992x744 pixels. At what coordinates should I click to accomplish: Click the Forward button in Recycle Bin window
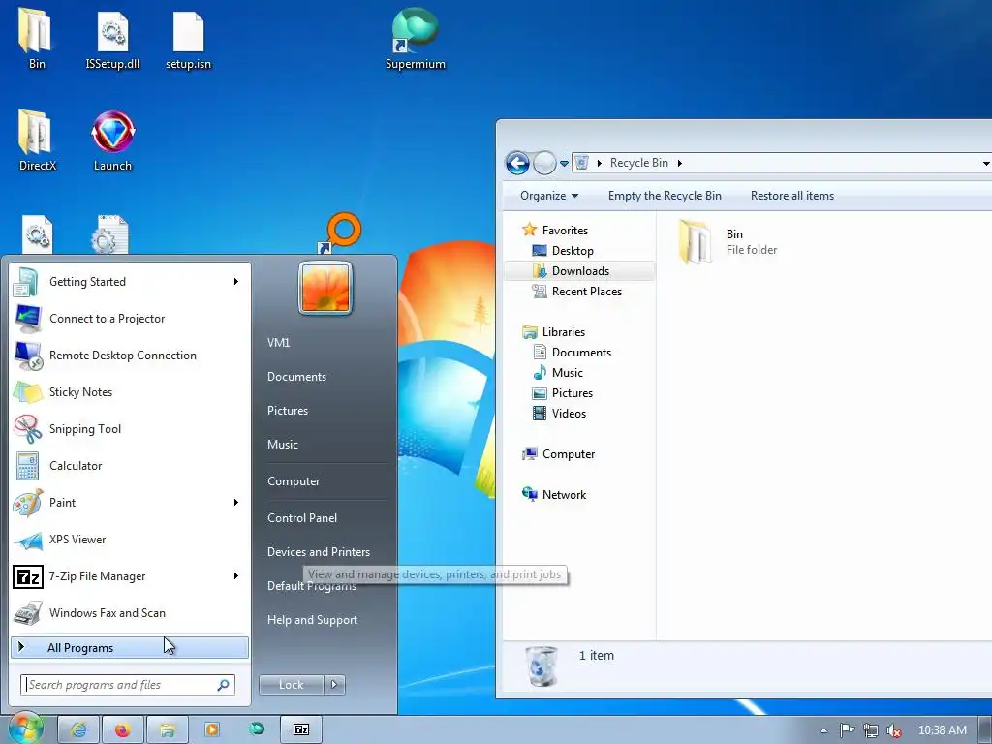pyautogui.click(x=544, y=163)
